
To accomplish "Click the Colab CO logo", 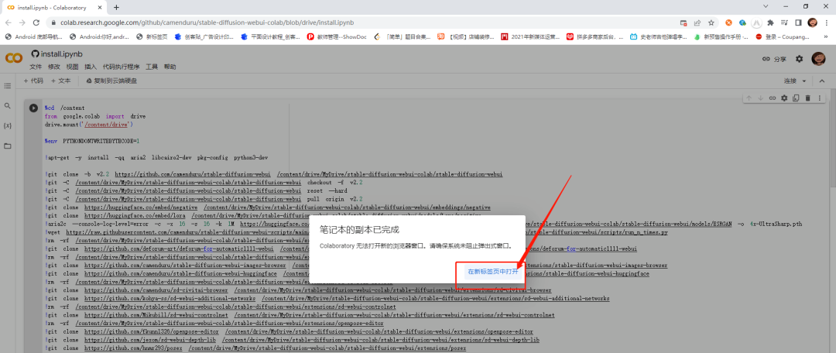I will [x=14, y=58].
